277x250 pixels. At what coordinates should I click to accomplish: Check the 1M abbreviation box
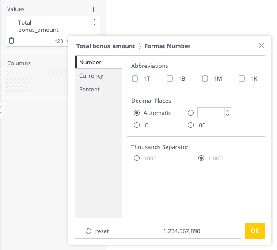[x=205, y=79]
